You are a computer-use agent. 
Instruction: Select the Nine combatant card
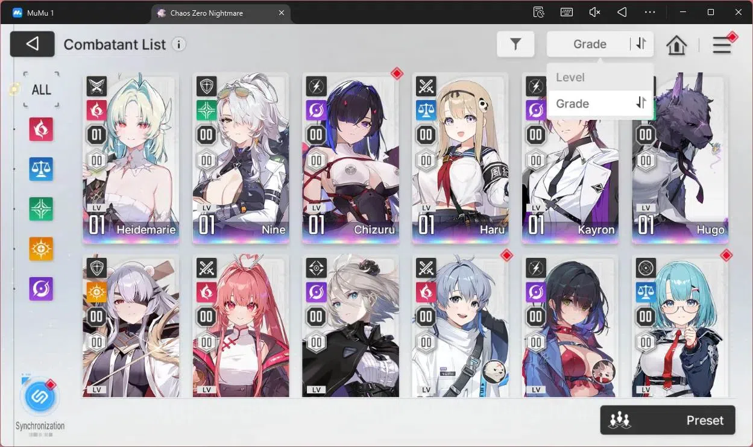tap(241, 158)
